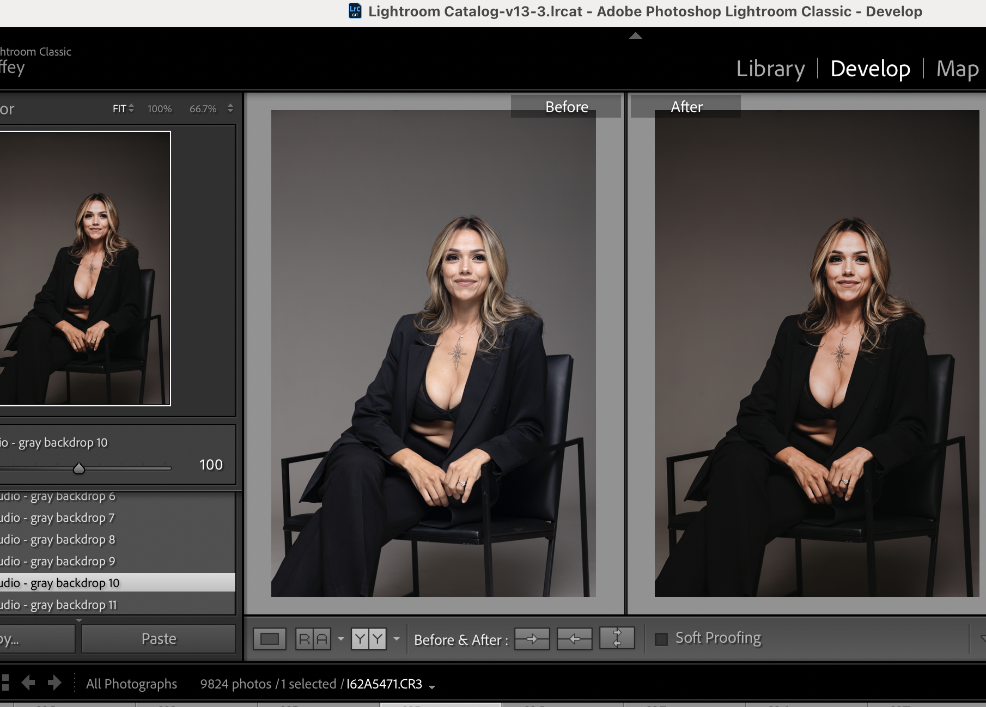Click the Before image preview
The width and height of the screenshot is (986, 707).
point(433,354)
